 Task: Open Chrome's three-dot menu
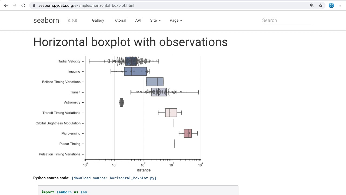pos(340,5)
